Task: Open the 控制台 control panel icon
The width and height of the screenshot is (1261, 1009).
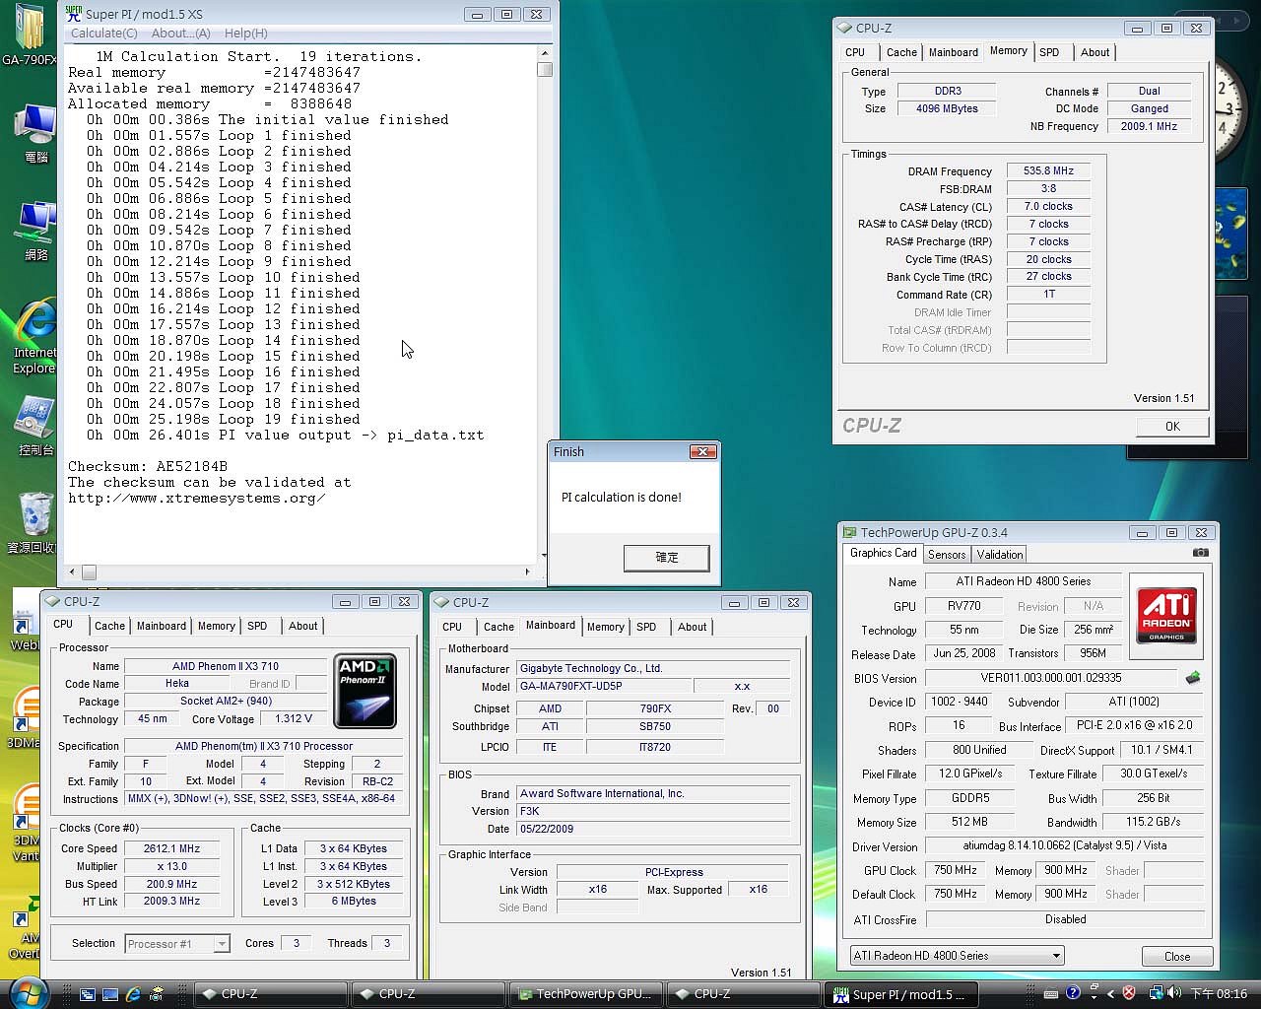Action: click(35, 426)
